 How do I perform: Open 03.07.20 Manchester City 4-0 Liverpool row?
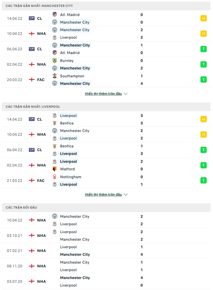(106, 282)
